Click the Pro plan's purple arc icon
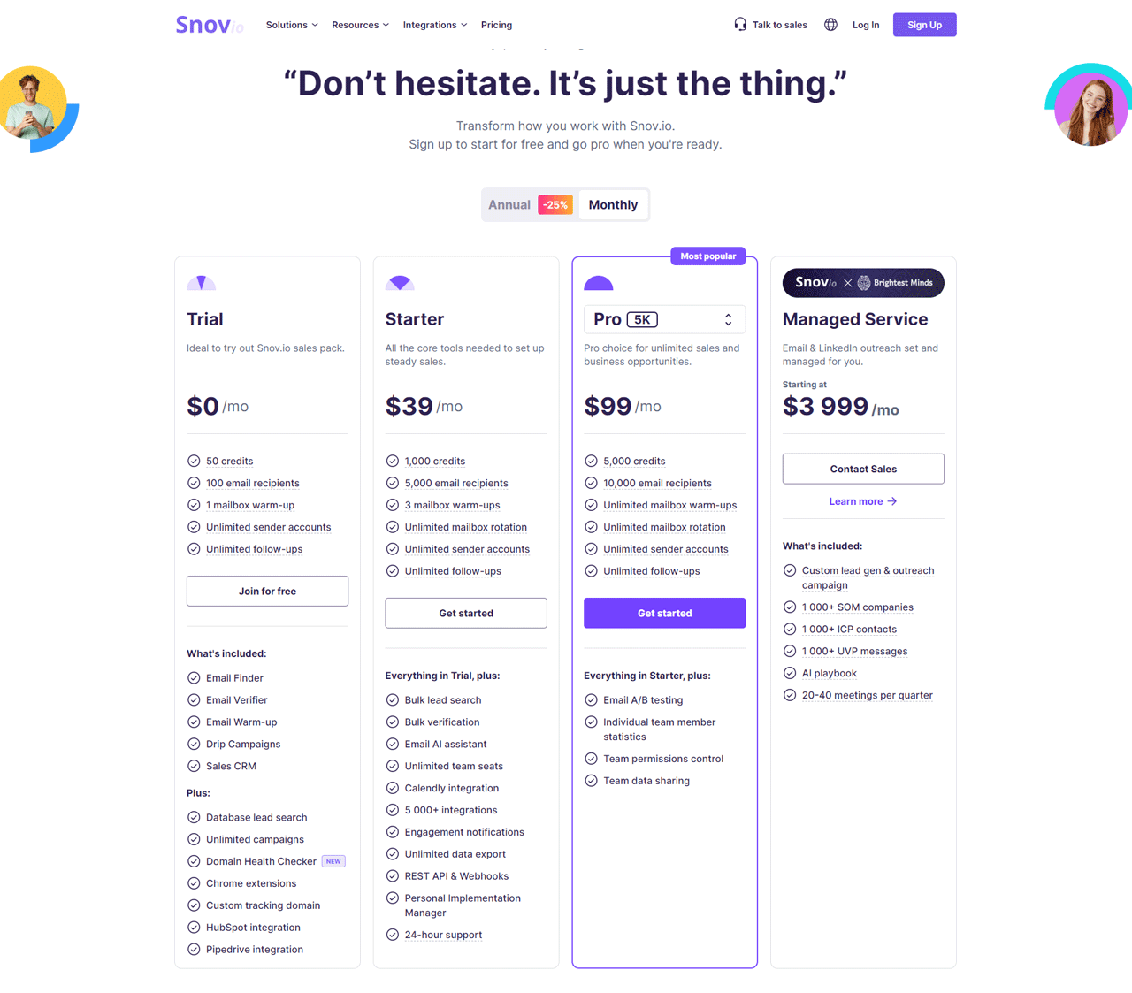This screenshot has height=993, width=1132. (599, 282)
